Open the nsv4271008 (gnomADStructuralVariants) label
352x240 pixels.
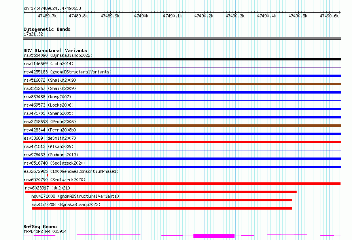[75, 196]
